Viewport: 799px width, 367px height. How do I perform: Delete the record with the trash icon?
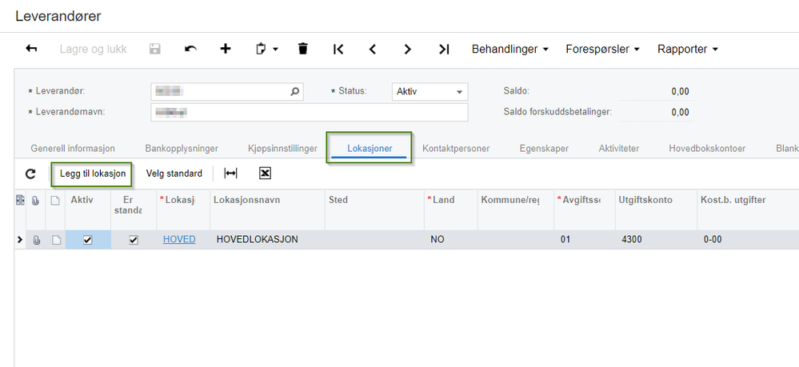click(x=302, y=49)
